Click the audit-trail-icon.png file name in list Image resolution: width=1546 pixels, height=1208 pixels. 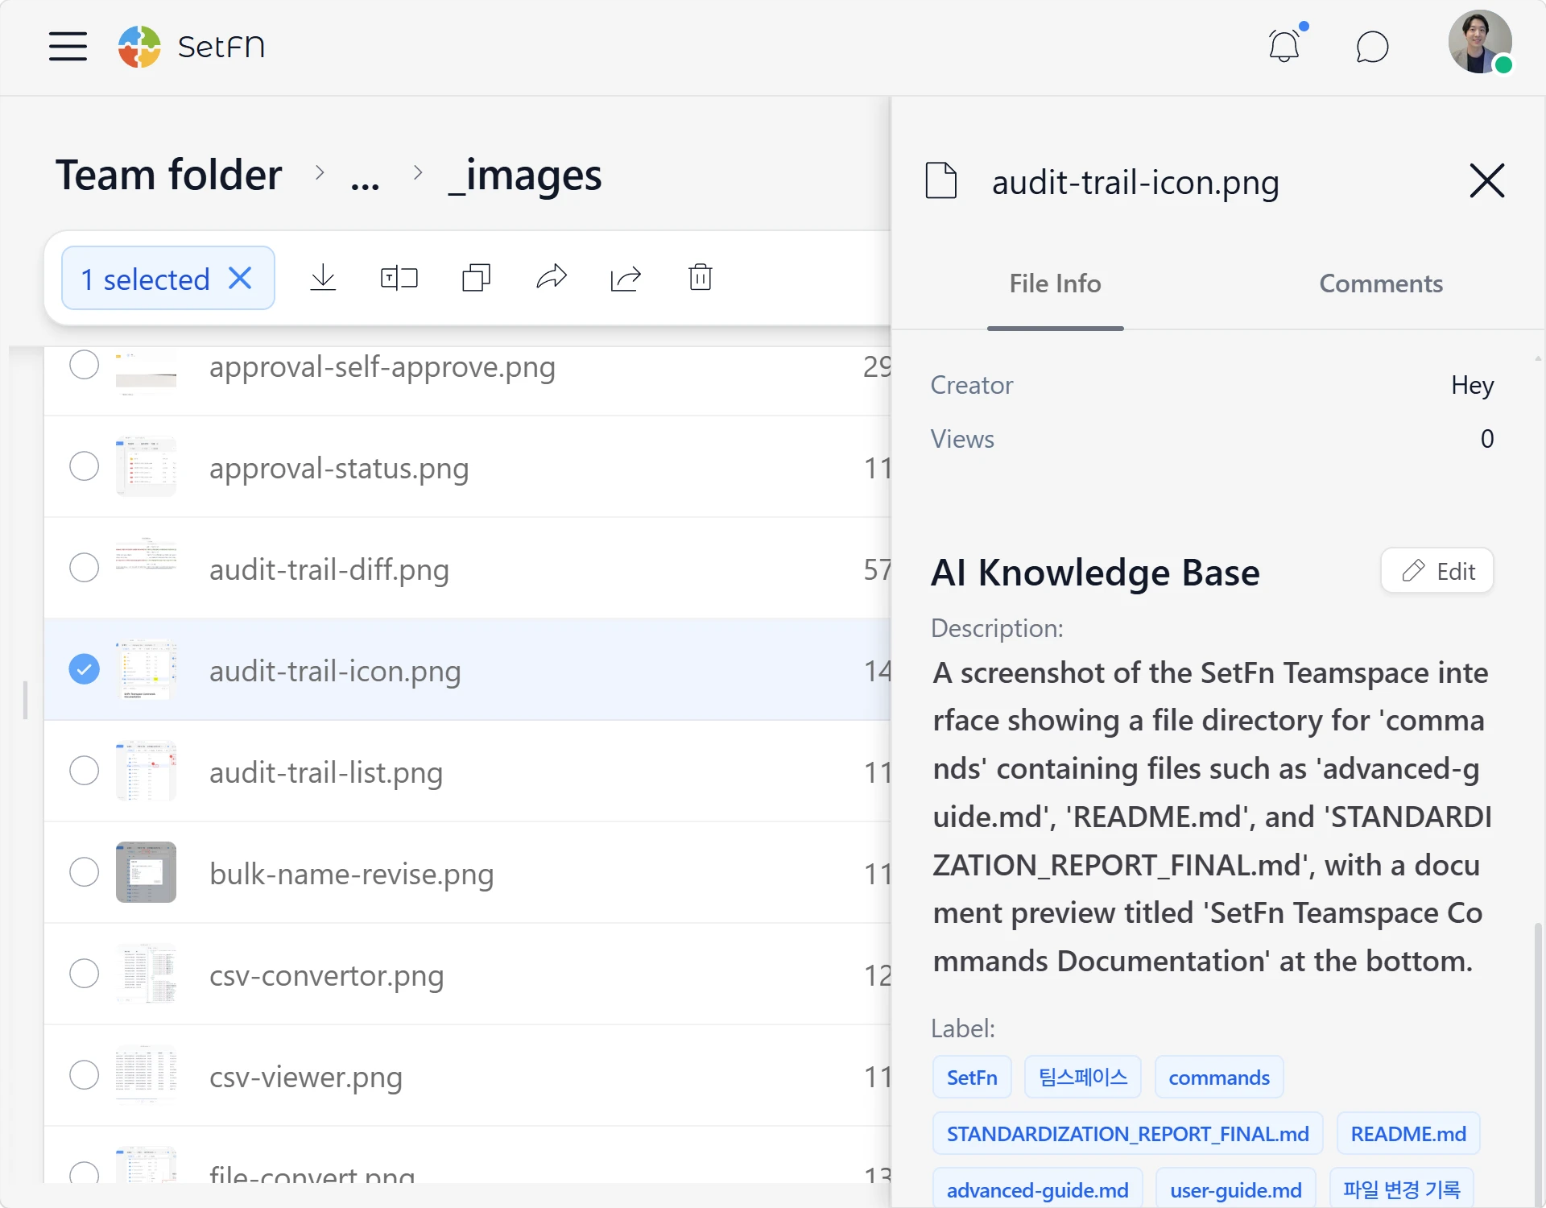[x=335, y=672]
